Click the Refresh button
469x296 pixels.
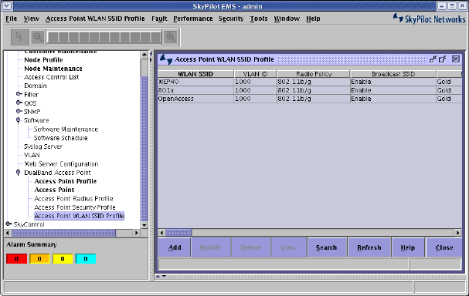(369, 247)
